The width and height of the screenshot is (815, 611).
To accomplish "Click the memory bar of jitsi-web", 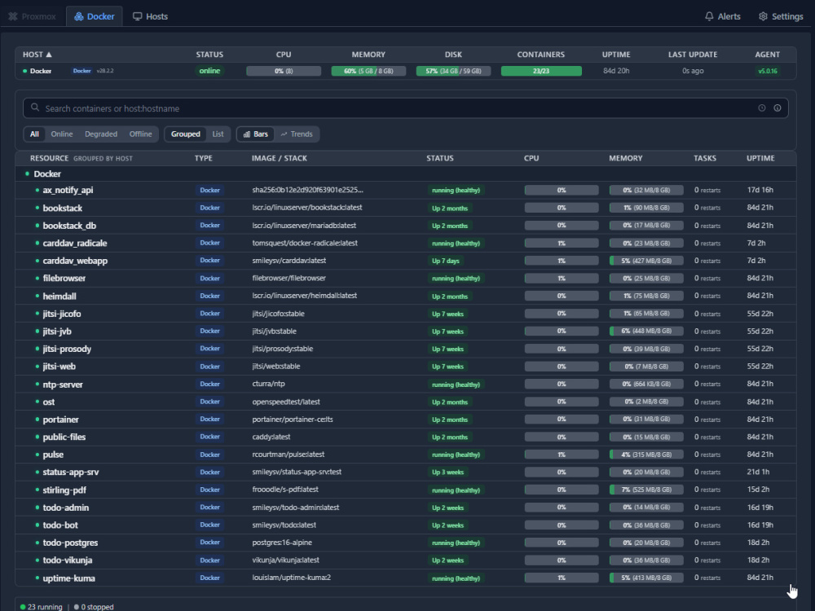I will 646,367.
